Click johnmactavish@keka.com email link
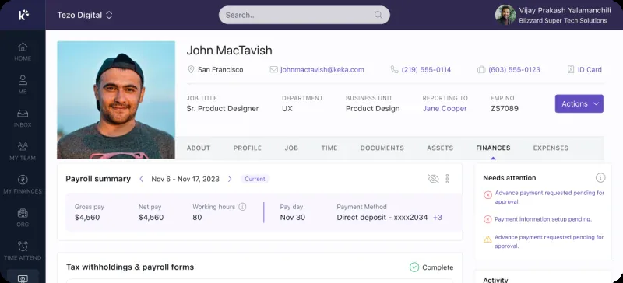 point(322,69)
